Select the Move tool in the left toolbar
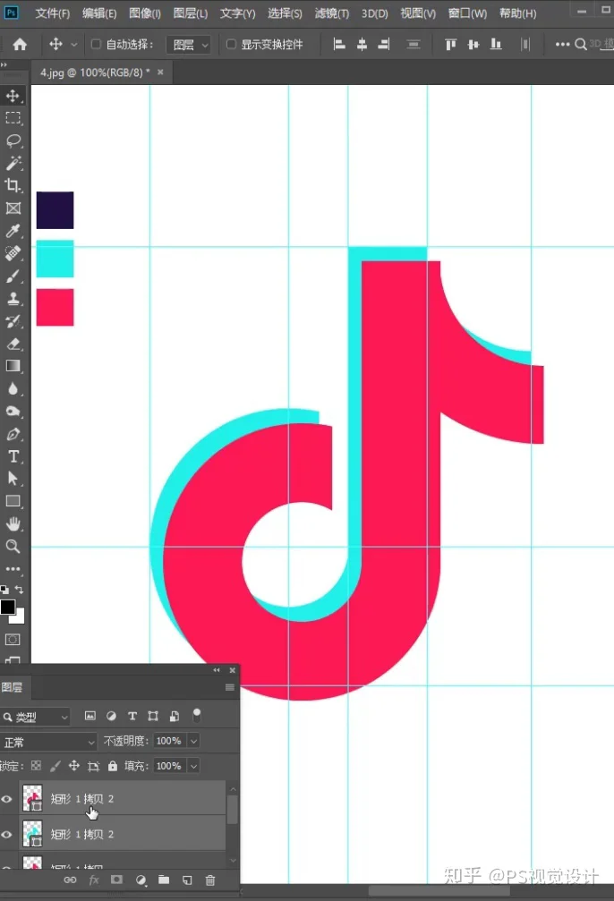The height and width of the screenshot is (901, 614). [x=13, y=96]
